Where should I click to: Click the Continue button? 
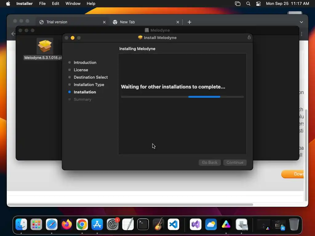(235, 162)
